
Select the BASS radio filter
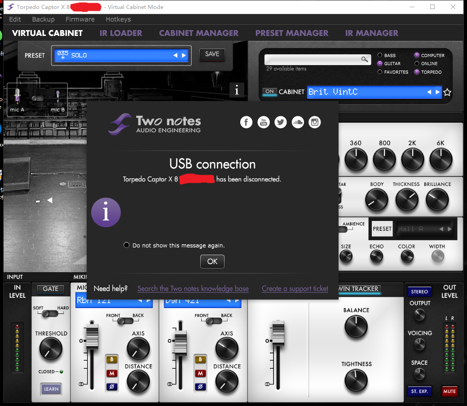coord(380,55)
